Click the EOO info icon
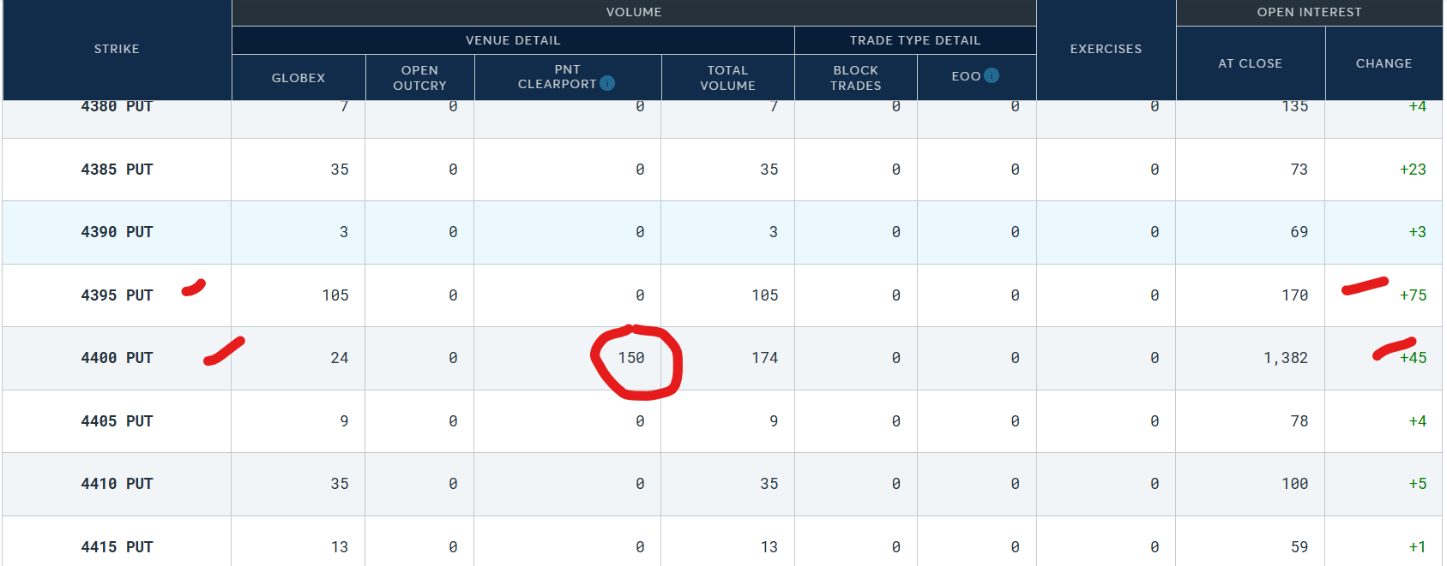This screenshot has height=566, width=1447. 992,75
